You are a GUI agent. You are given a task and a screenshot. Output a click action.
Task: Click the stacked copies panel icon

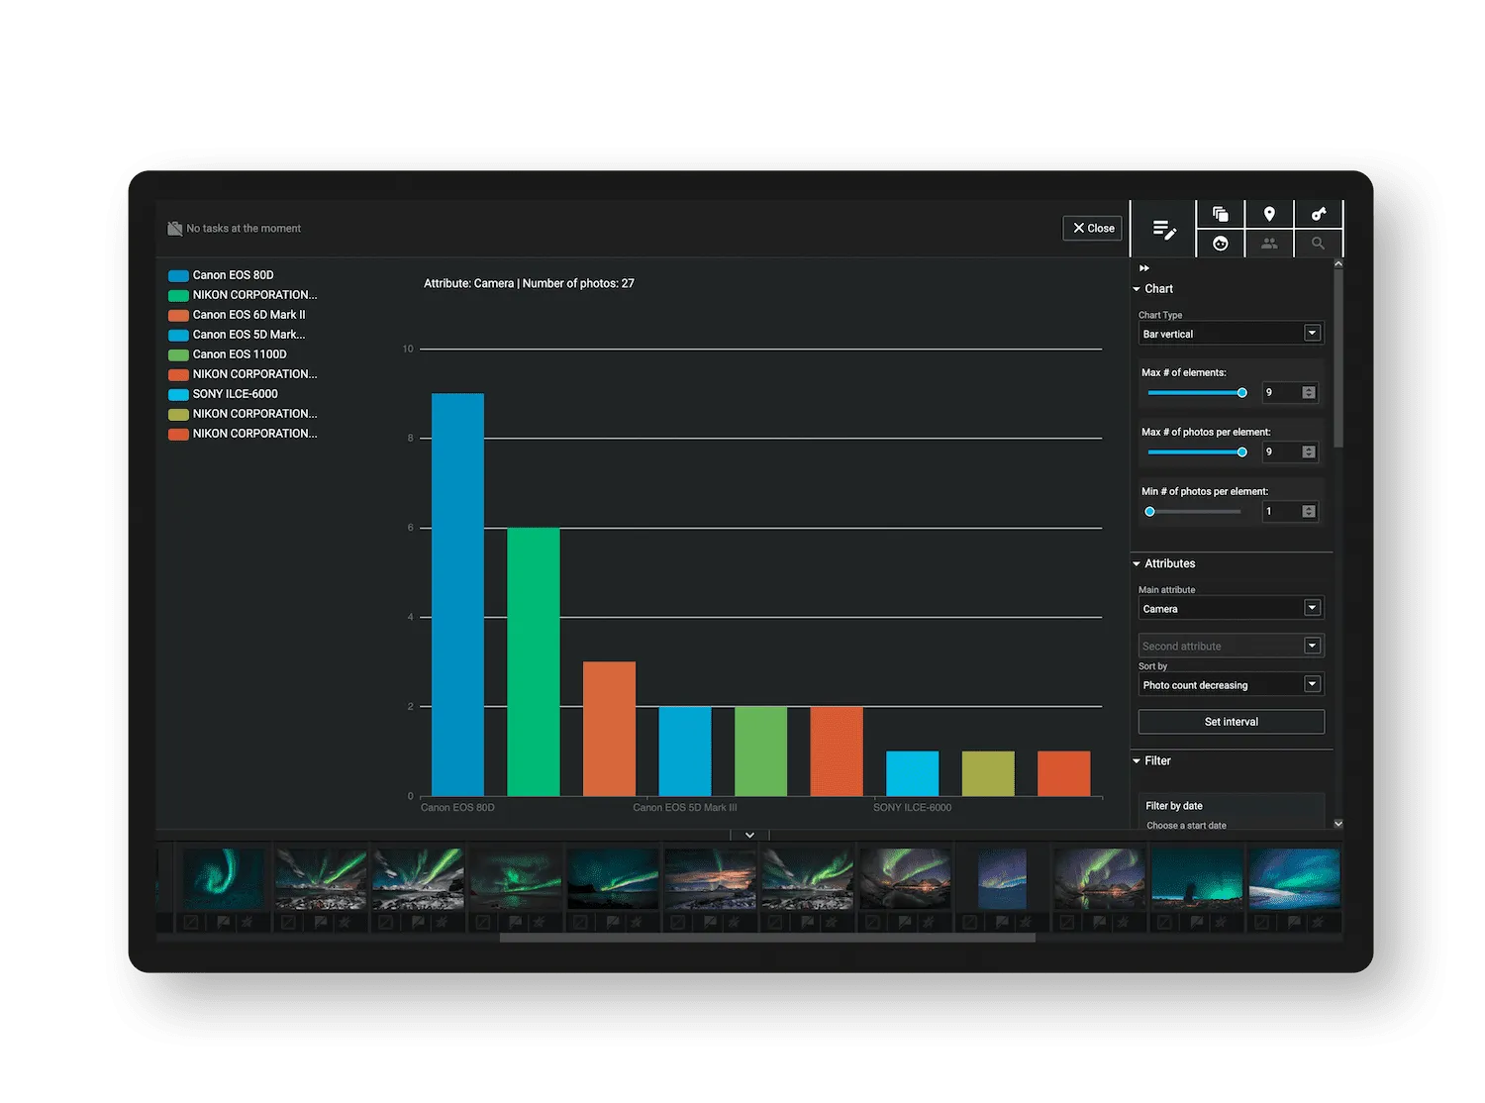click(x=1221, y=214)
